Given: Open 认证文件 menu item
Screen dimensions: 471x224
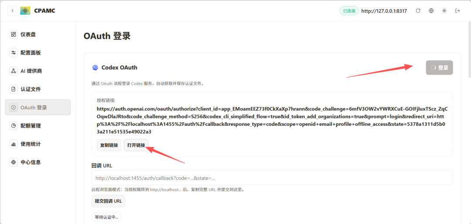Looking at the screenshot, I should coord(38,90).
